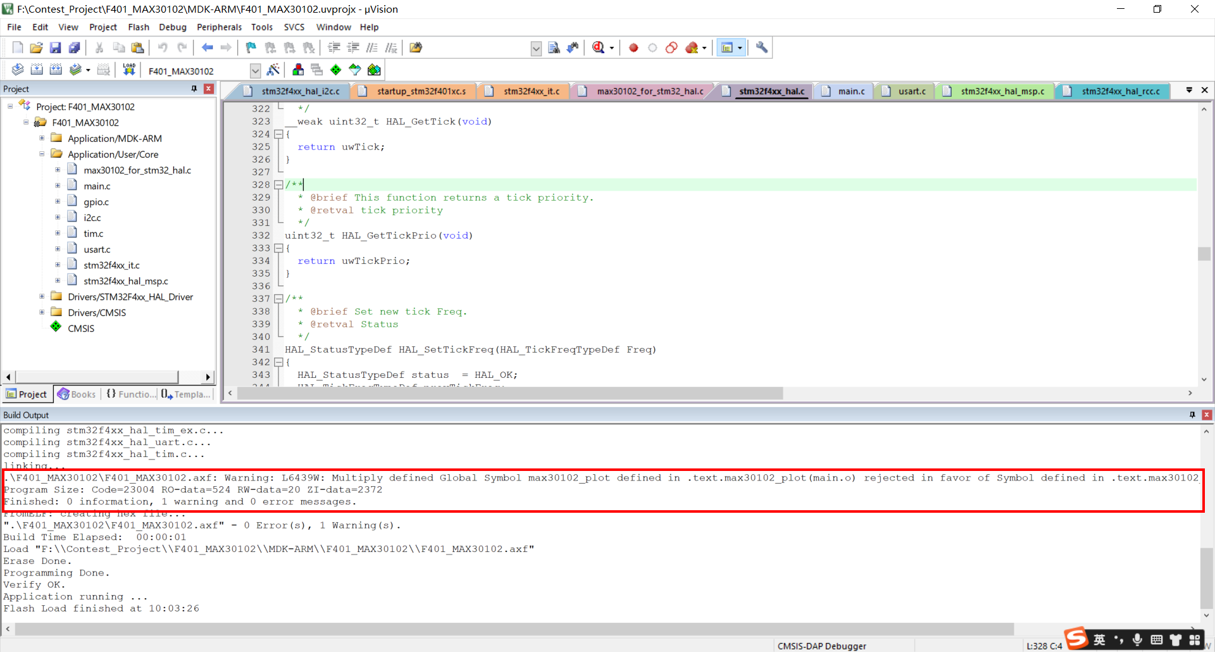The image size is (1215, 652).
Task: Toggle the comment fold at line 337
Action: [x=278, y=299]
